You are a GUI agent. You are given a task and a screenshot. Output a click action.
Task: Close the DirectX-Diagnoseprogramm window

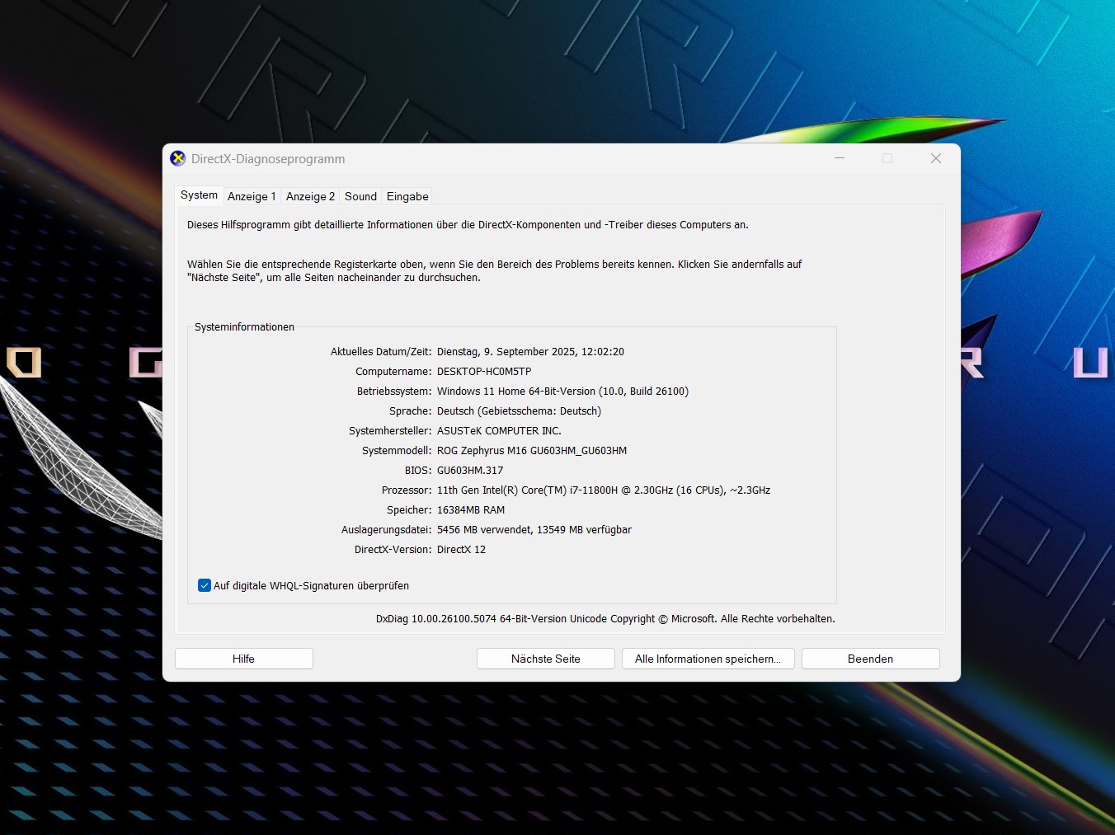click(936, 158)
